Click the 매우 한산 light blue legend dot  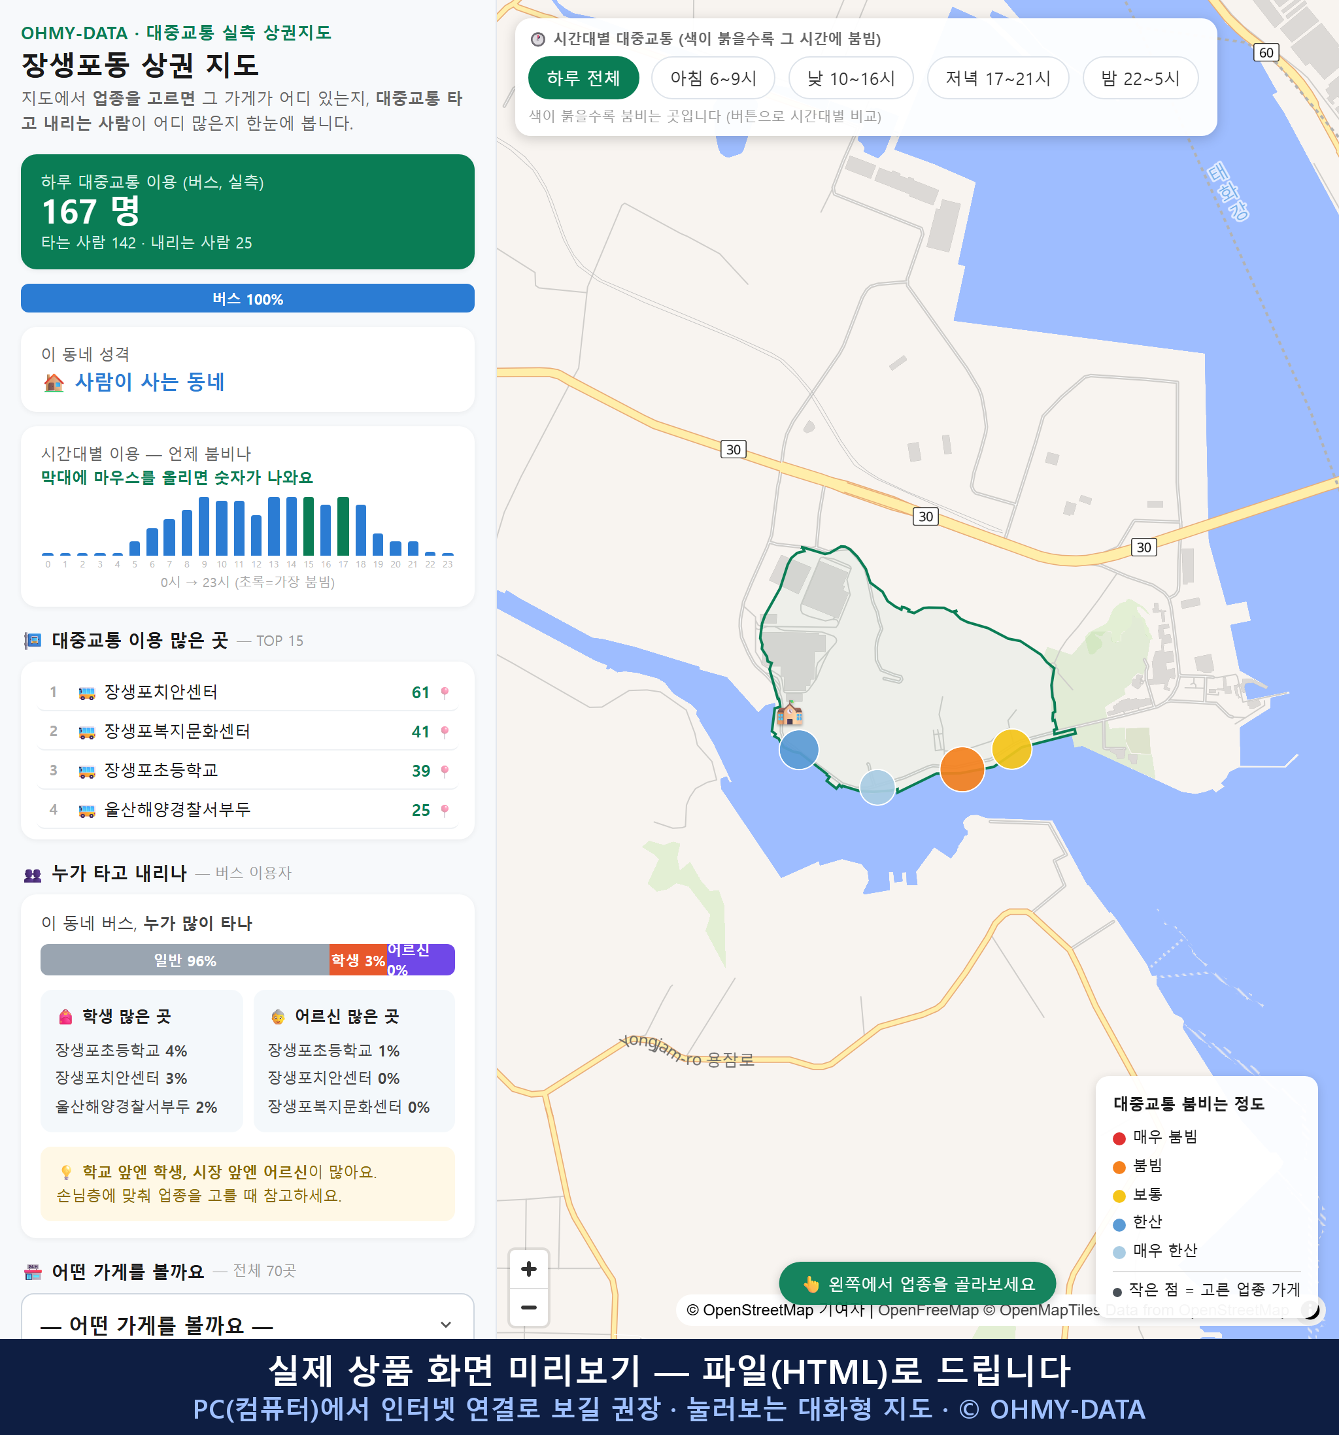tap(1119, 1253)
